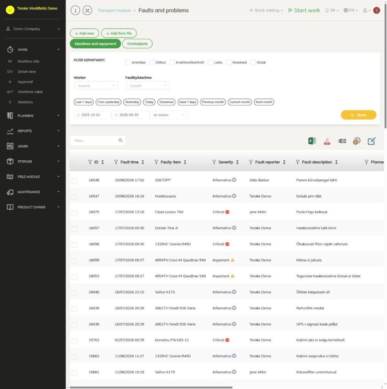Open the Worker search dropdown
Viewport: 387px width, 389px height.
coord(96,85)
